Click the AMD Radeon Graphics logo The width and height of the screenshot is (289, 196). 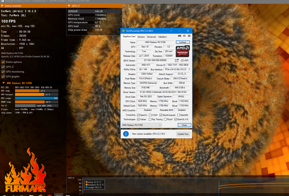click(183, 51)
